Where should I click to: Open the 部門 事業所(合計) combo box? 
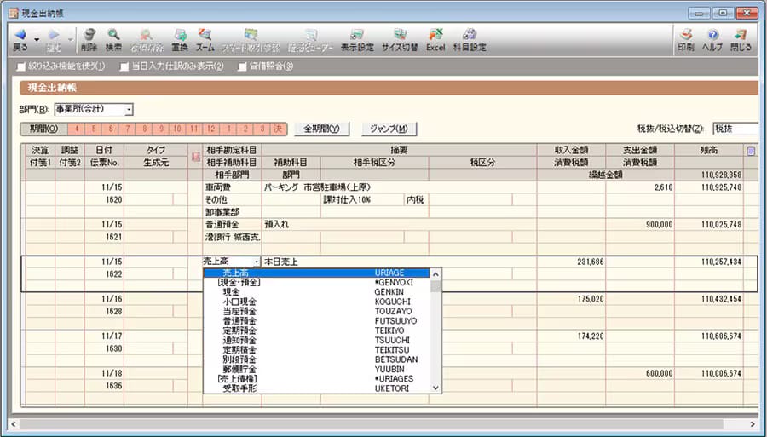point(94,109)
